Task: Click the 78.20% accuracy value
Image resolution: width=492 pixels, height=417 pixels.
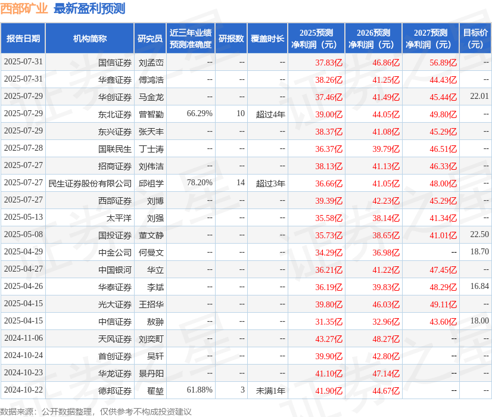Action: click(x=200, y=183)
